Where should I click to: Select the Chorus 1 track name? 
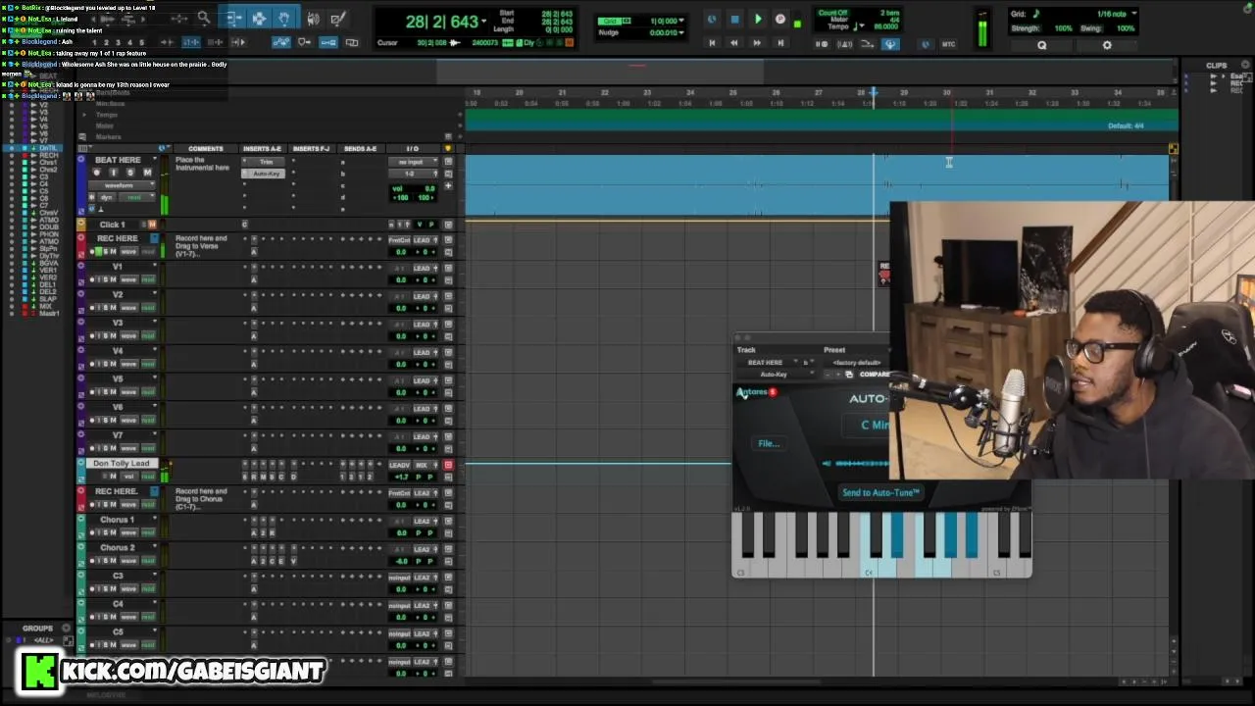click(118, 520)
